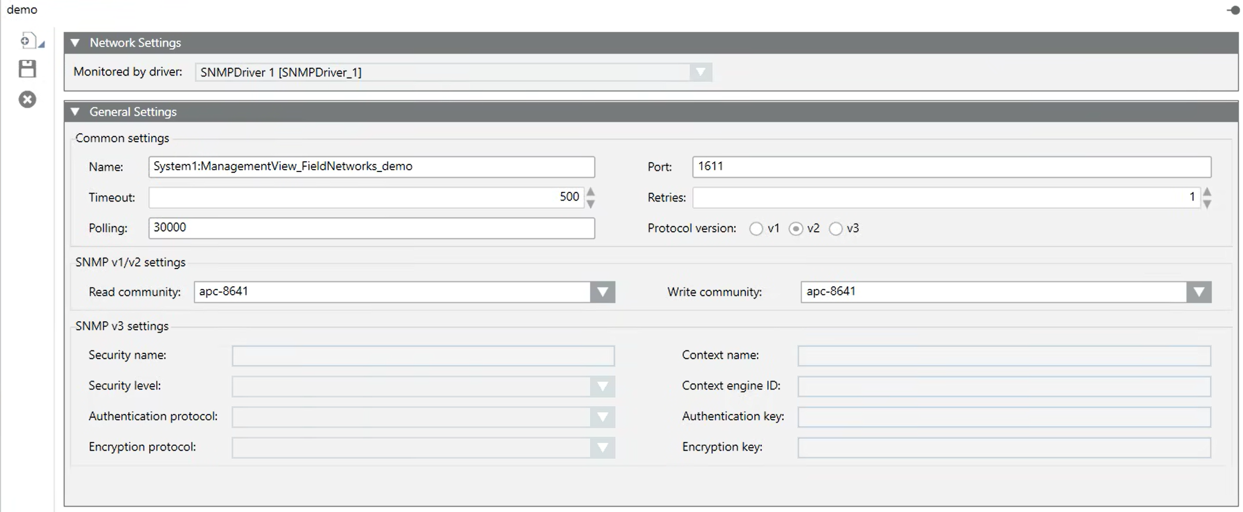
Task: Select protocol version v2
Action: 796,229
